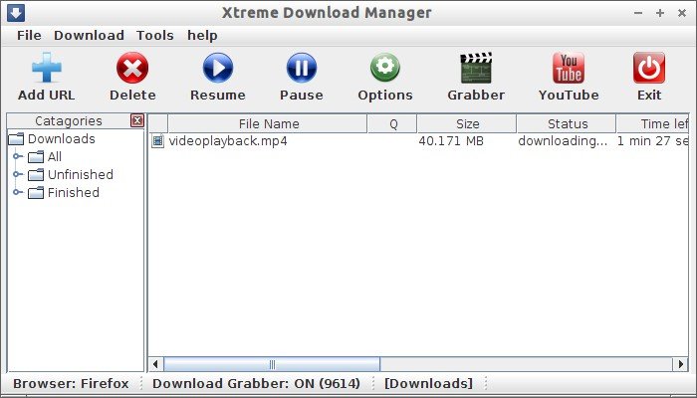
Task: Click the YouTube icon in the toolbar
Action: (569, 68)
